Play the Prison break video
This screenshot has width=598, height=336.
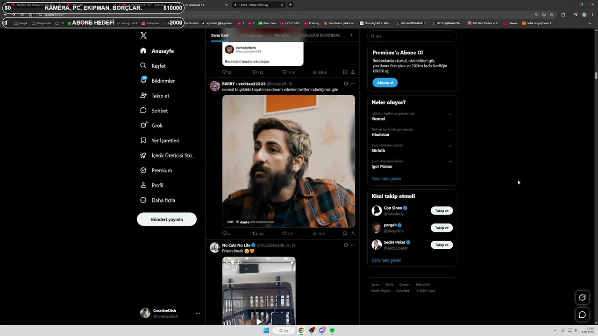259,321
